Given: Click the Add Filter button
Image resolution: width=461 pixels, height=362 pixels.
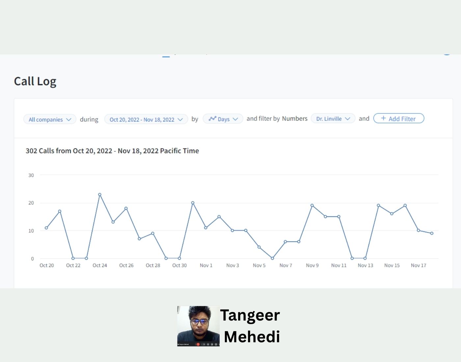Looking at the screenshot, I should [398, 118].
